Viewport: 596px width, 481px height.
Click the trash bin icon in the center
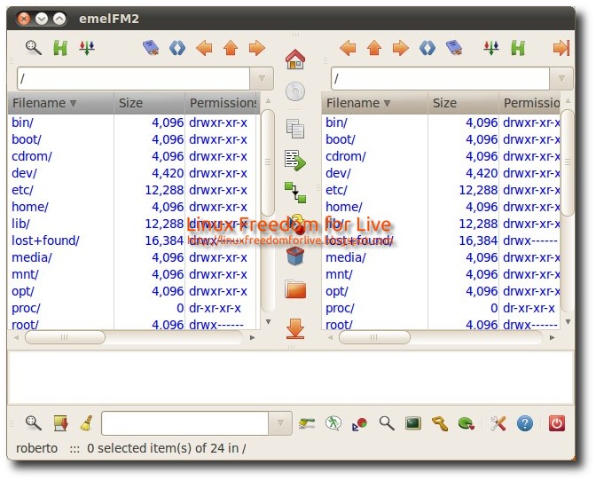click(295, 256)
